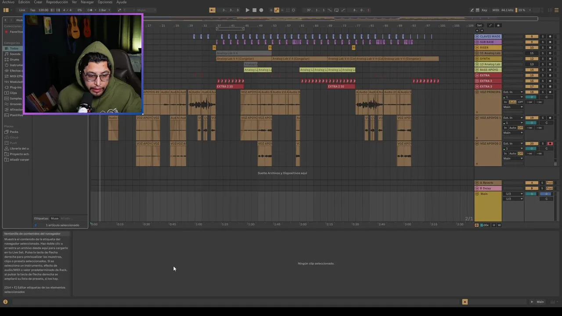Toggle track activator 8 for CLAVES MADE
562x316 pixels.
[532, 36]
